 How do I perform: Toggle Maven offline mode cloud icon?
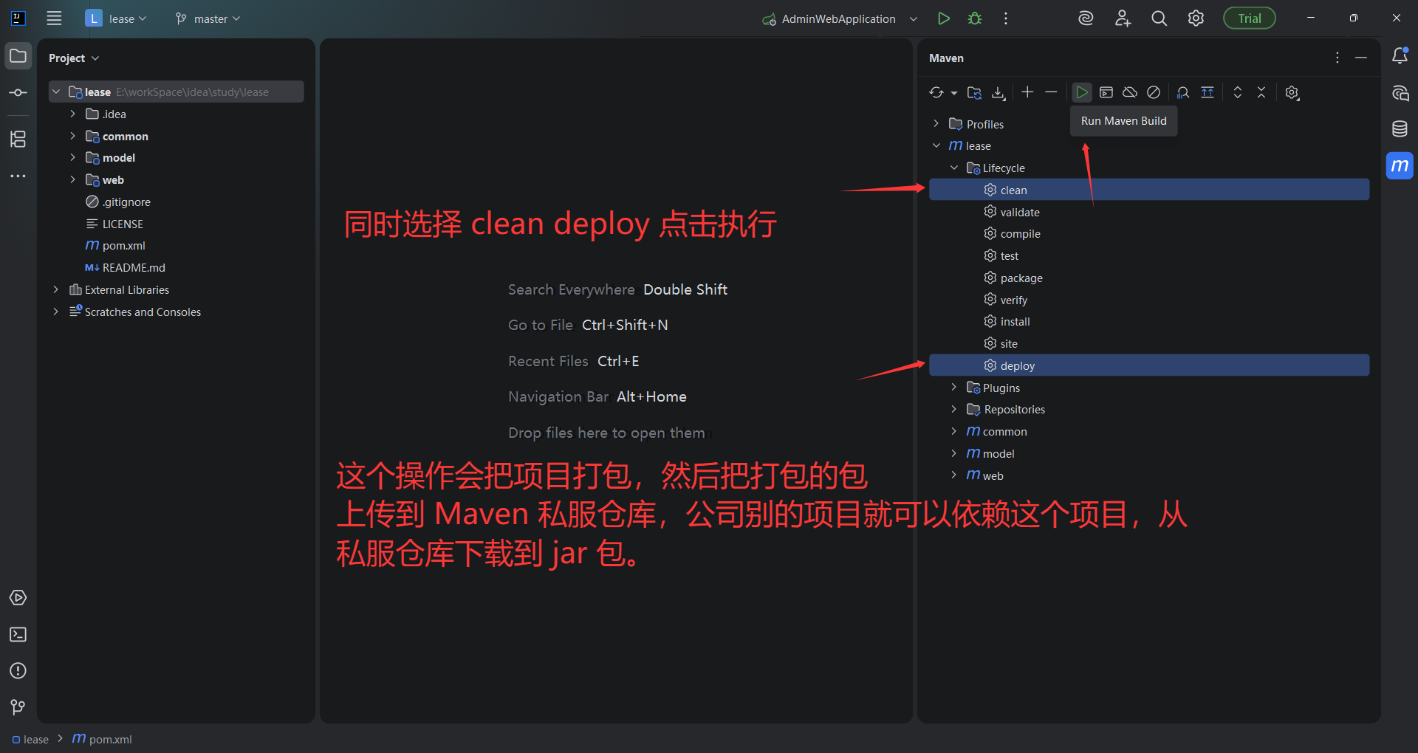[1130, 92]
